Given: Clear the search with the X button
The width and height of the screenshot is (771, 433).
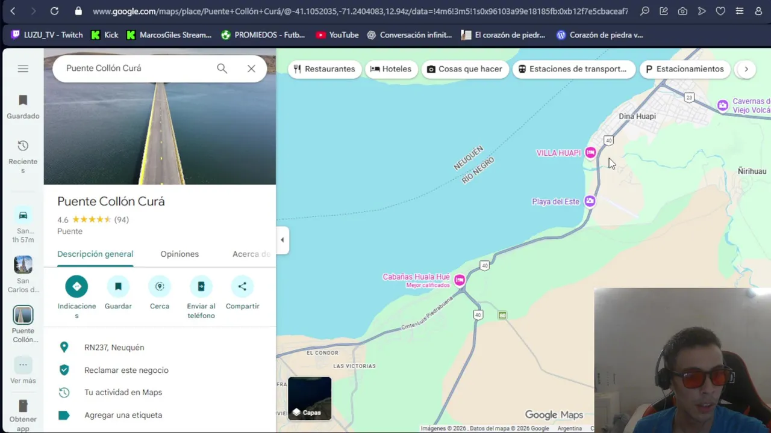Looking at the screenshot, I should (x=251, y=69).
